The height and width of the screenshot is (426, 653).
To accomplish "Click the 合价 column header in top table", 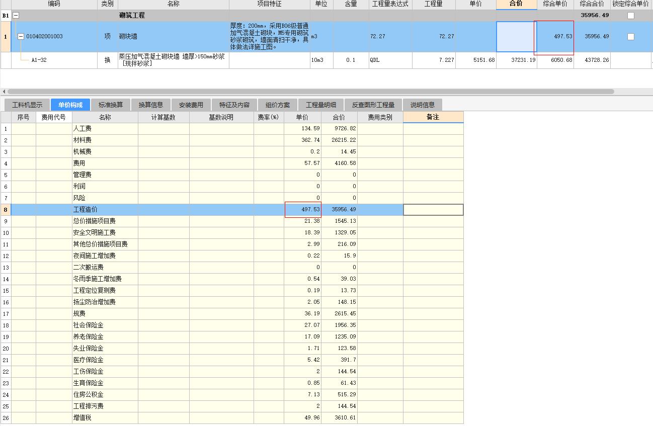I will click(x=516, y=4).
